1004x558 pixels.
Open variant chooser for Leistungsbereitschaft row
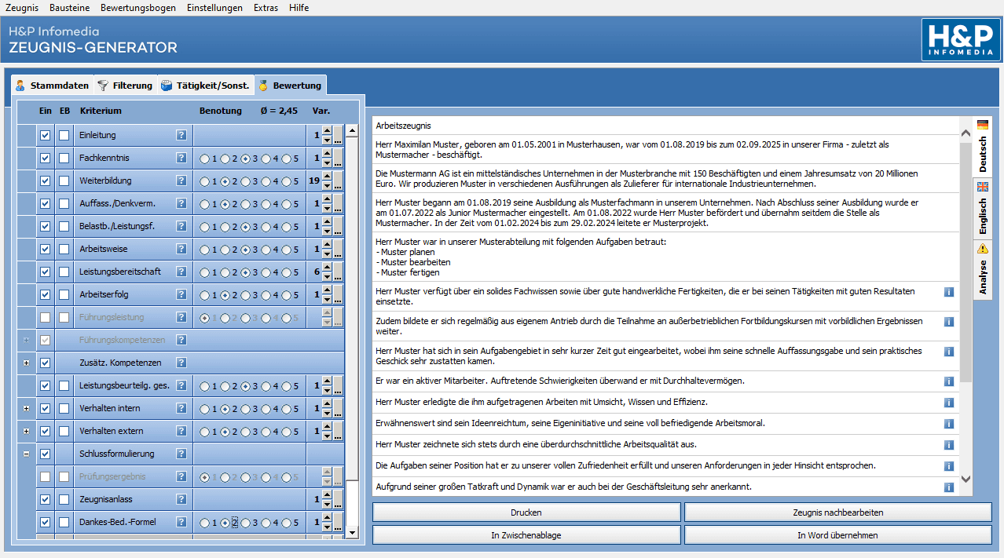[x=338, y=272]
